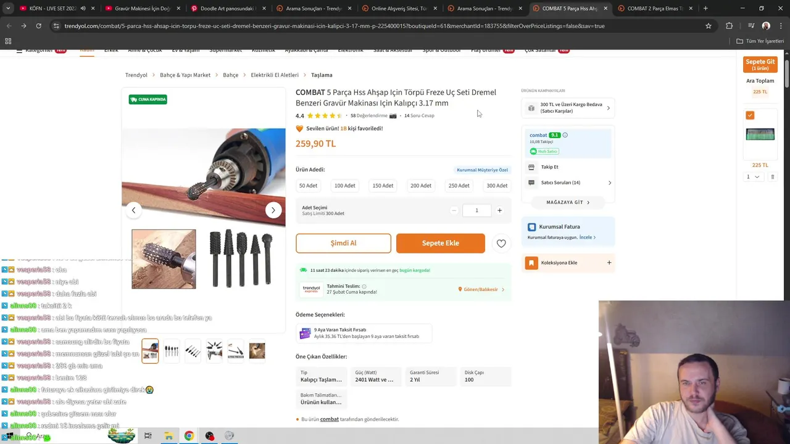Open the browser extensions puzzle icon
This screenshot has width=790, height=444.
tap(729, 26)
